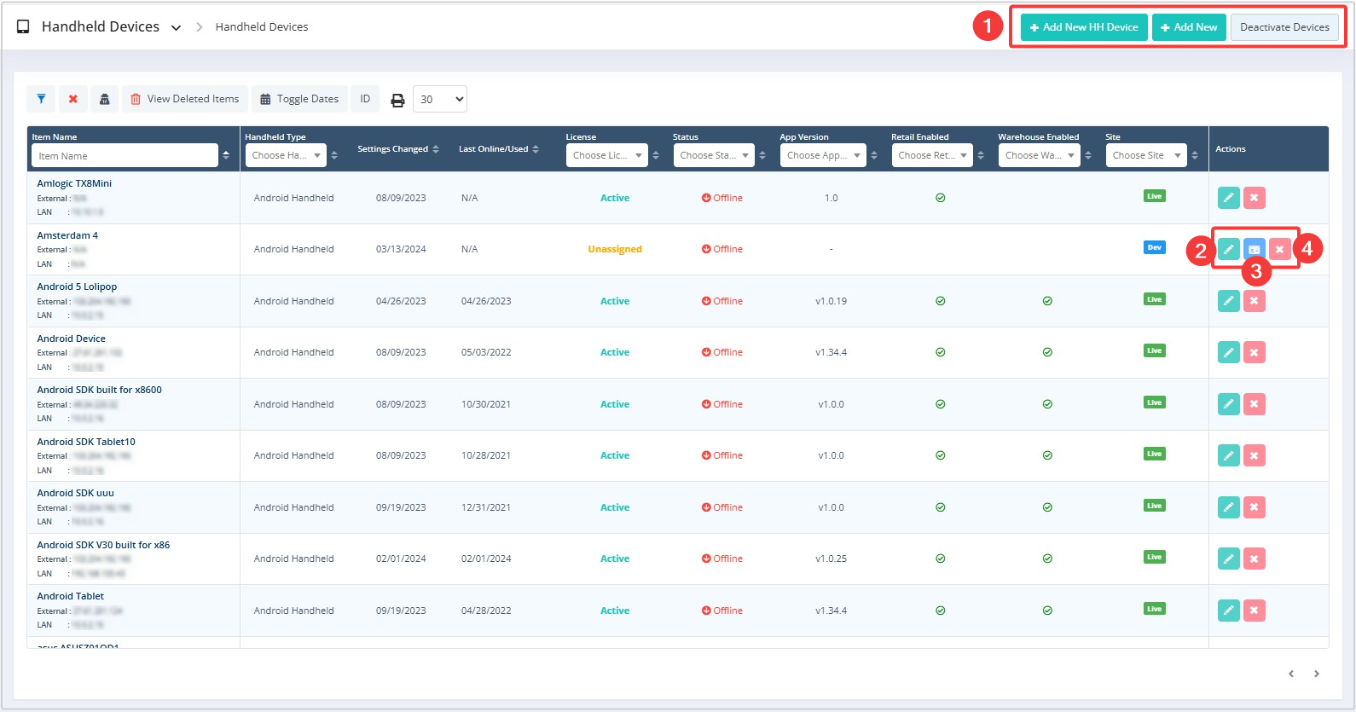Delete Android SDK built for x8600
1356x712 pixels.
pos(1254,404)
